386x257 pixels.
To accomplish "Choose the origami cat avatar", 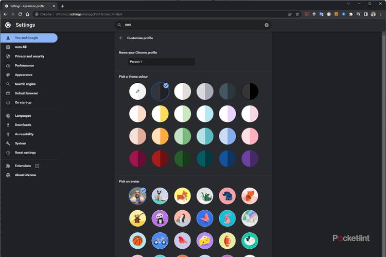I will click(160, 196).
